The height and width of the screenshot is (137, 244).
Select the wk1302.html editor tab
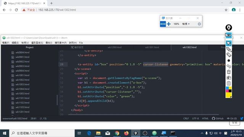click(x=189, y=47)
